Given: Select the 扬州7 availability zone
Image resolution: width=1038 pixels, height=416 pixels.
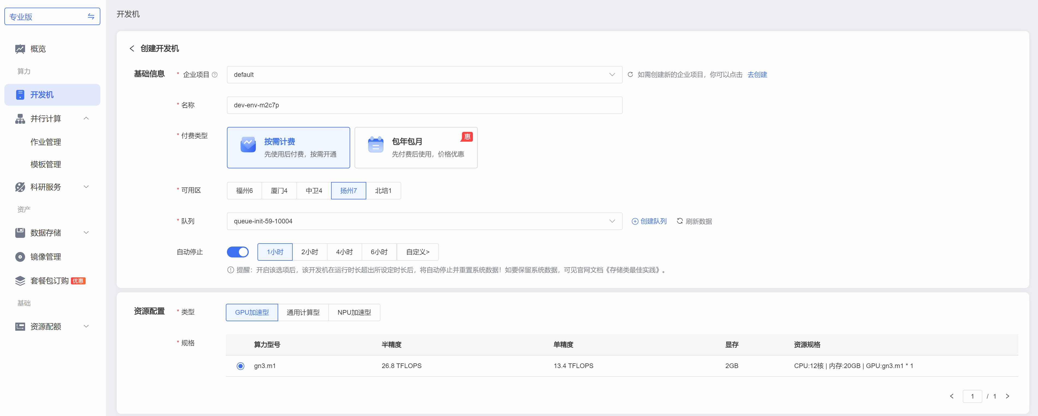Looking at the screenshot, I should click(x=349, y=191).
